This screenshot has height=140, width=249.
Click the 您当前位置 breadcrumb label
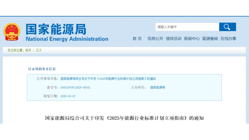(16, 50)
